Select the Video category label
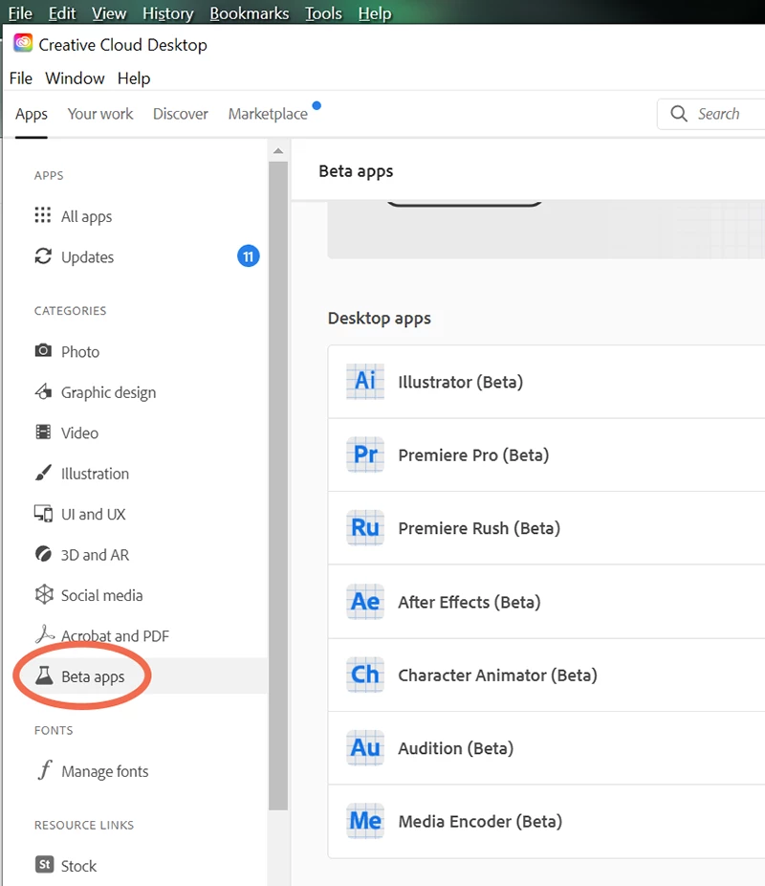765x886 pixels. coord(79,432)
